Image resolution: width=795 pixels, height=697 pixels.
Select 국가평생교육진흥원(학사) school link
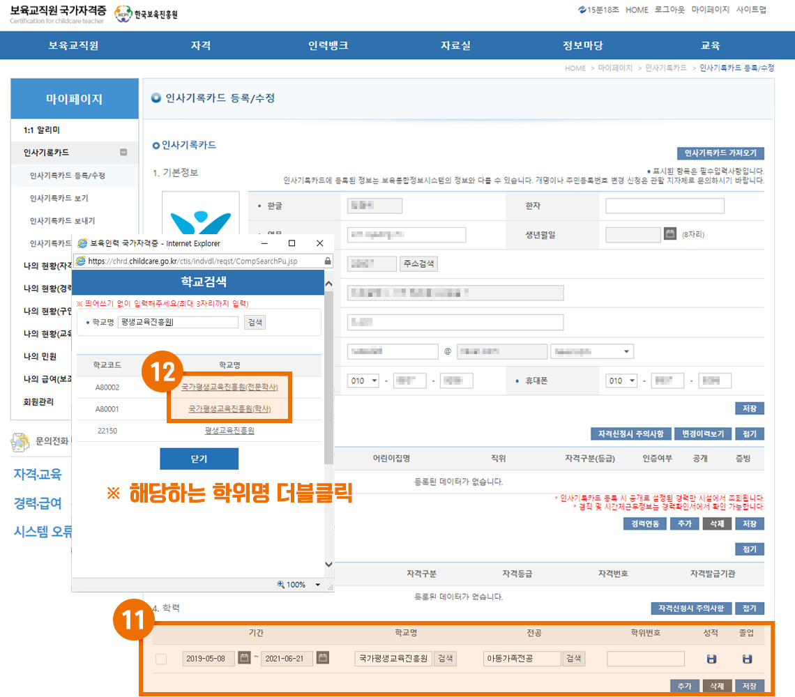coord(229,408)
